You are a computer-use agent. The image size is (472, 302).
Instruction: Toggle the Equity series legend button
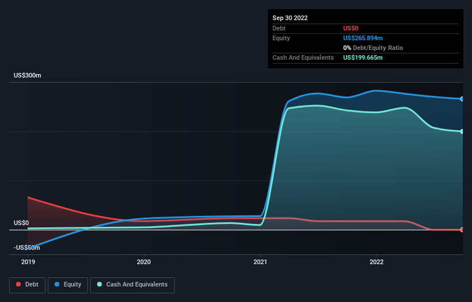[68, 285]
